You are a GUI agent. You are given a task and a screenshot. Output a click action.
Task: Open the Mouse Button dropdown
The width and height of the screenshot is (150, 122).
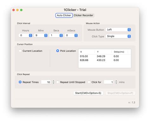click(118, 30)
